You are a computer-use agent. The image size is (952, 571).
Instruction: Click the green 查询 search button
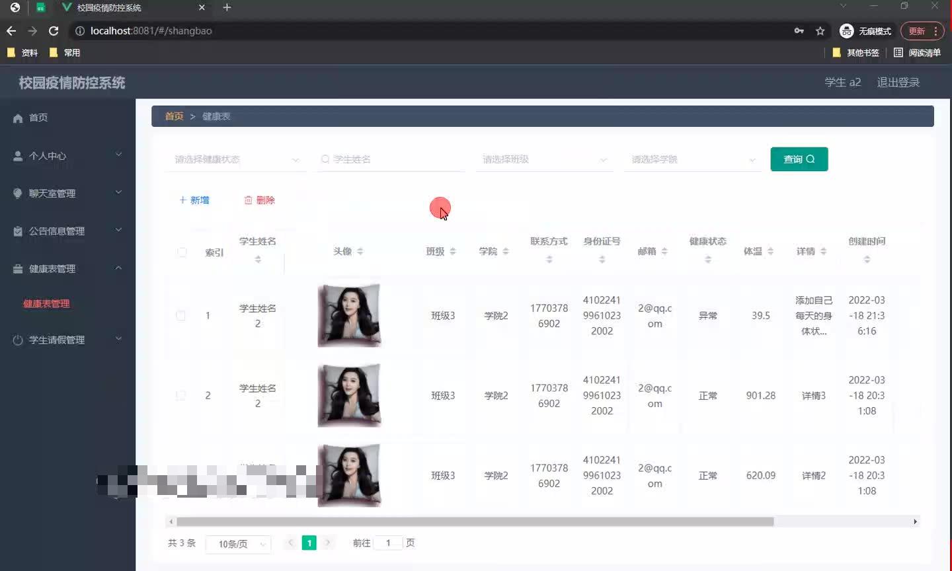pos(799,159)
